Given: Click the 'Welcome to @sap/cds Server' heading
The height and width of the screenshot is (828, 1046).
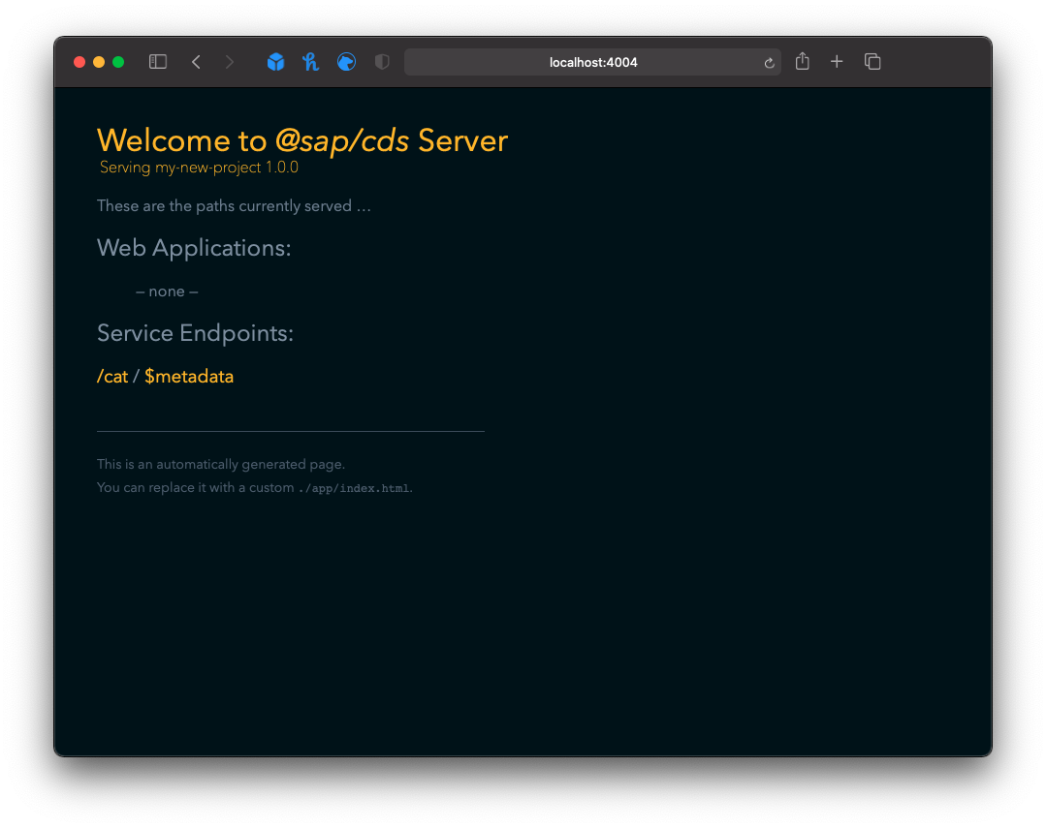Looking at the screenshot, I should [302, 140].
